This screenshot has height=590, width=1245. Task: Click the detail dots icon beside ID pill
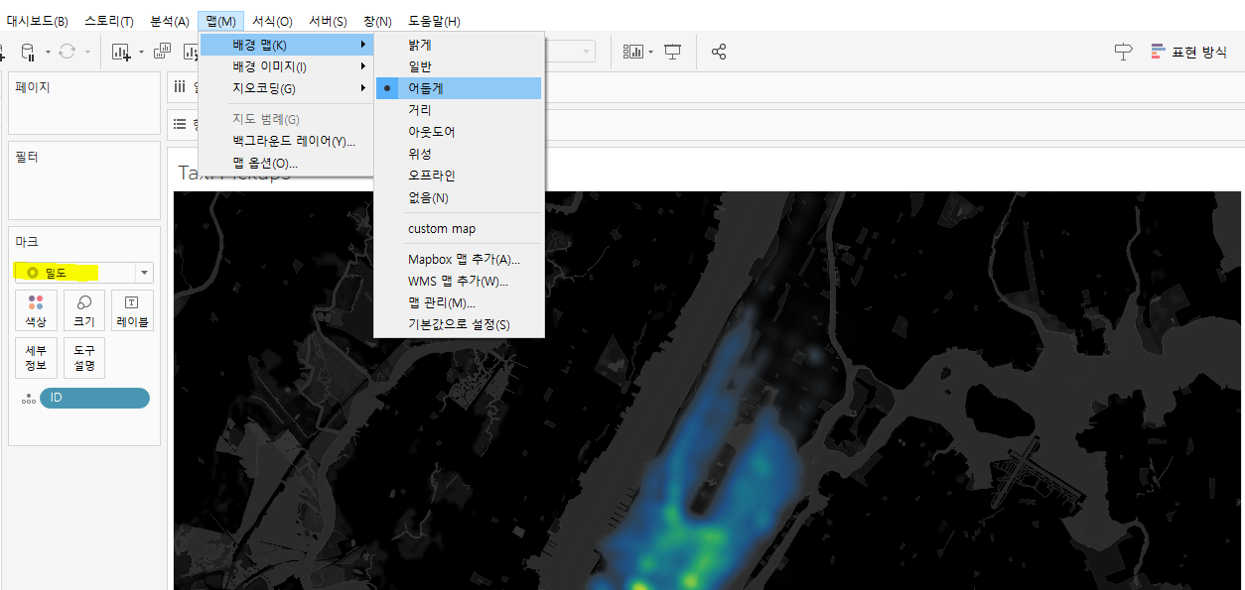pos(28,399)
